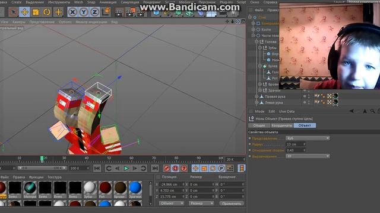Toggle parameter keying P icon
The height and width of the screenshot is (213, 380).
221,168
